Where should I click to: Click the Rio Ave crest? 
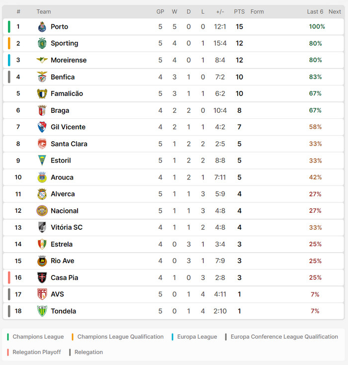tap(42, 261)
